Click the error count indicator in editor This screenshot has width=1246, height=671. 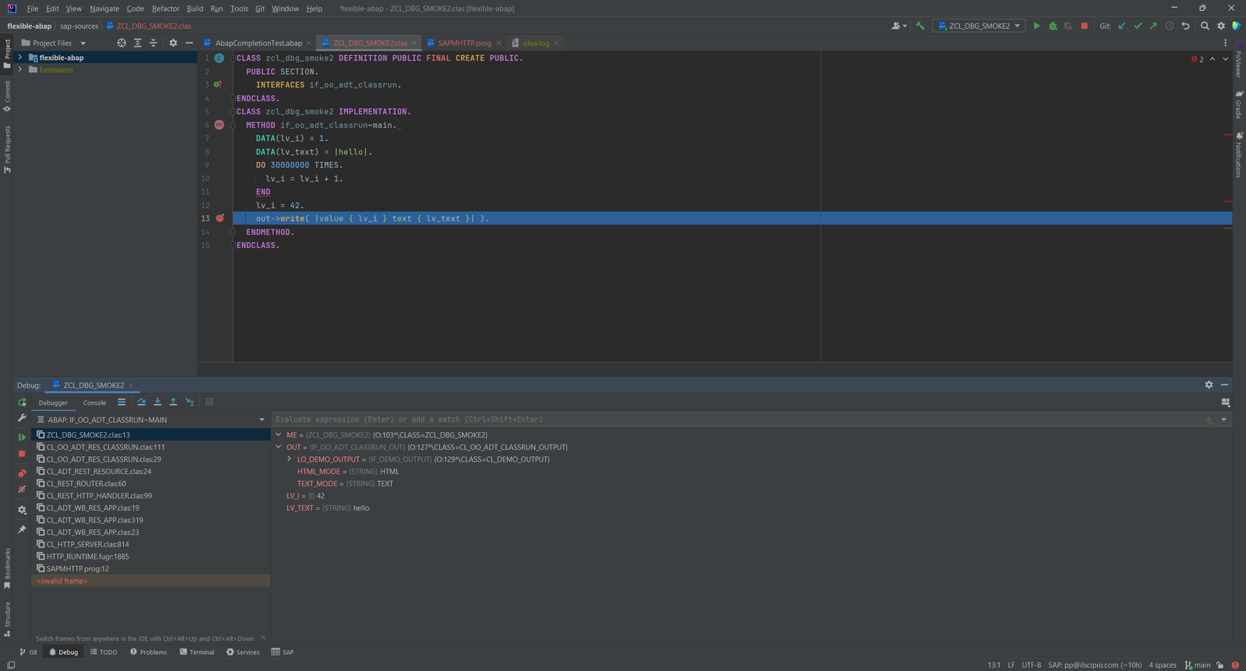tap(1198, 59)
